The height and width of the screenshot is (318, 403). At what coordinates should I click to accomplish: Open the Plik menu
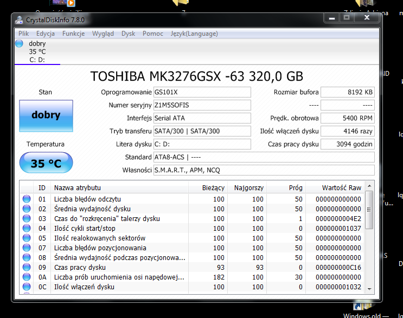23,34
